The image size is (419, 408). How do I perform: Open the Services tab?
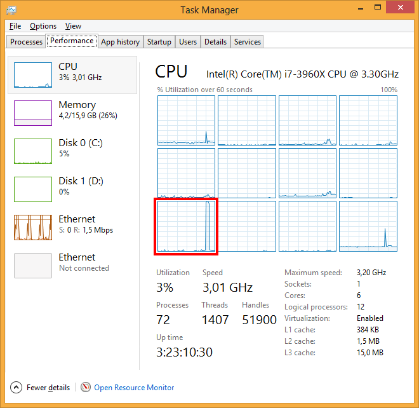[x=248, y=42]
